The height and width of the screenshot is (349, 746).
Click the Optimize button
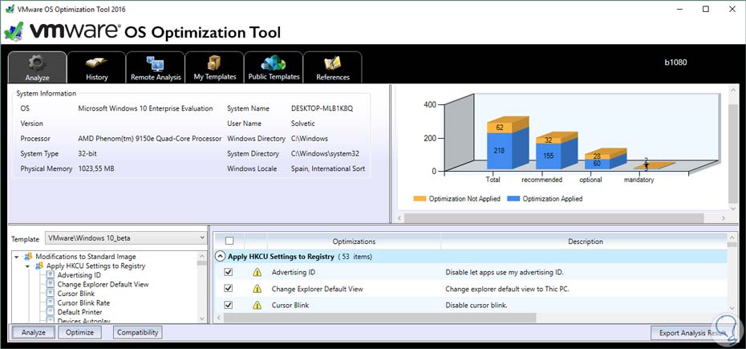point(79,332)
